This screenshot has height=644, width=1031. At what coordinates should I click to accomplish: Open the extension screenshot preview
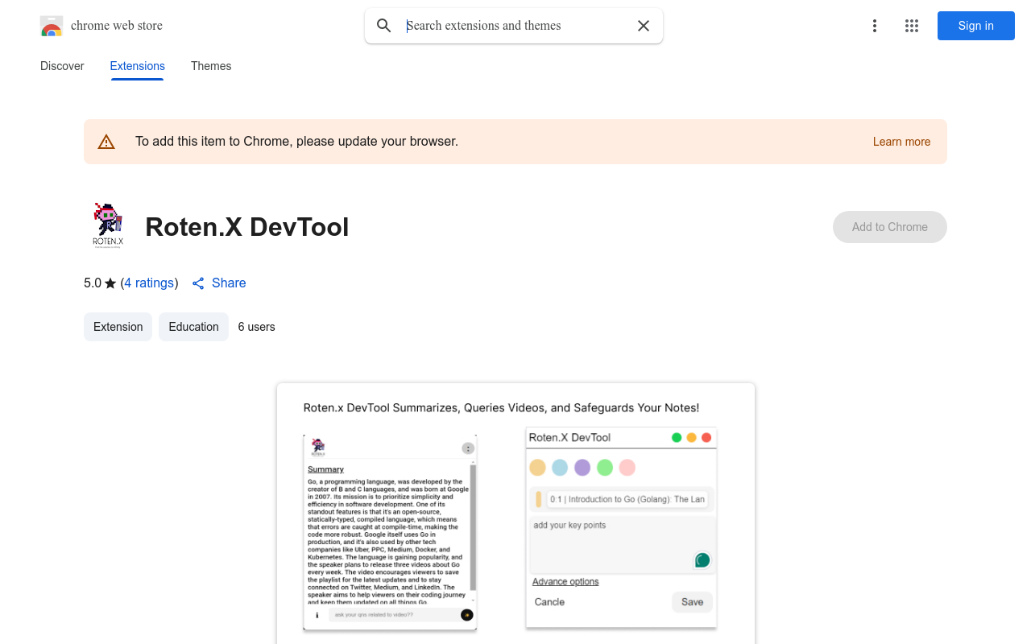click(x=515, y=514)
